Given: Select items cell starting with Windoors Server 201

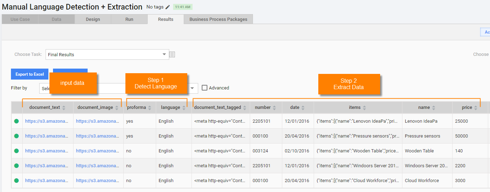Looking at the screenshot, I should tap(358, 165).
